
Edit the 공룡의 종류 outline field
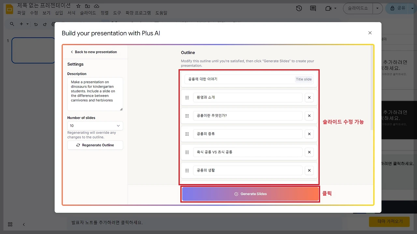(248, 134)
